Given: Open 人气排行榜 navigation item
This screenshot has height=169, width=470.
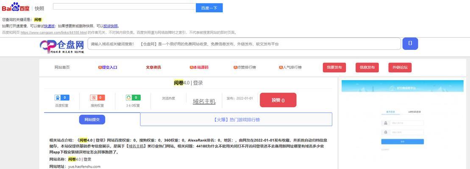Looking at the screenshot, I should coord(290,68).
